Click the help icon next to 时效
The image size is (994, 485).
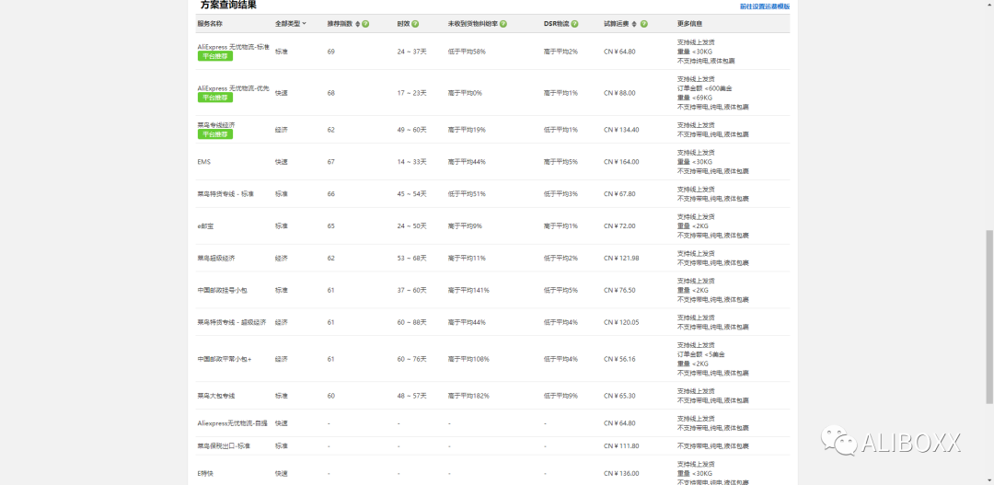(415, 23)
